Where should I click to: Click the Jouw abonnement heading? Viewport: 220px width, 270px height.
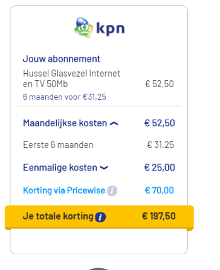[x=62, y=59]
